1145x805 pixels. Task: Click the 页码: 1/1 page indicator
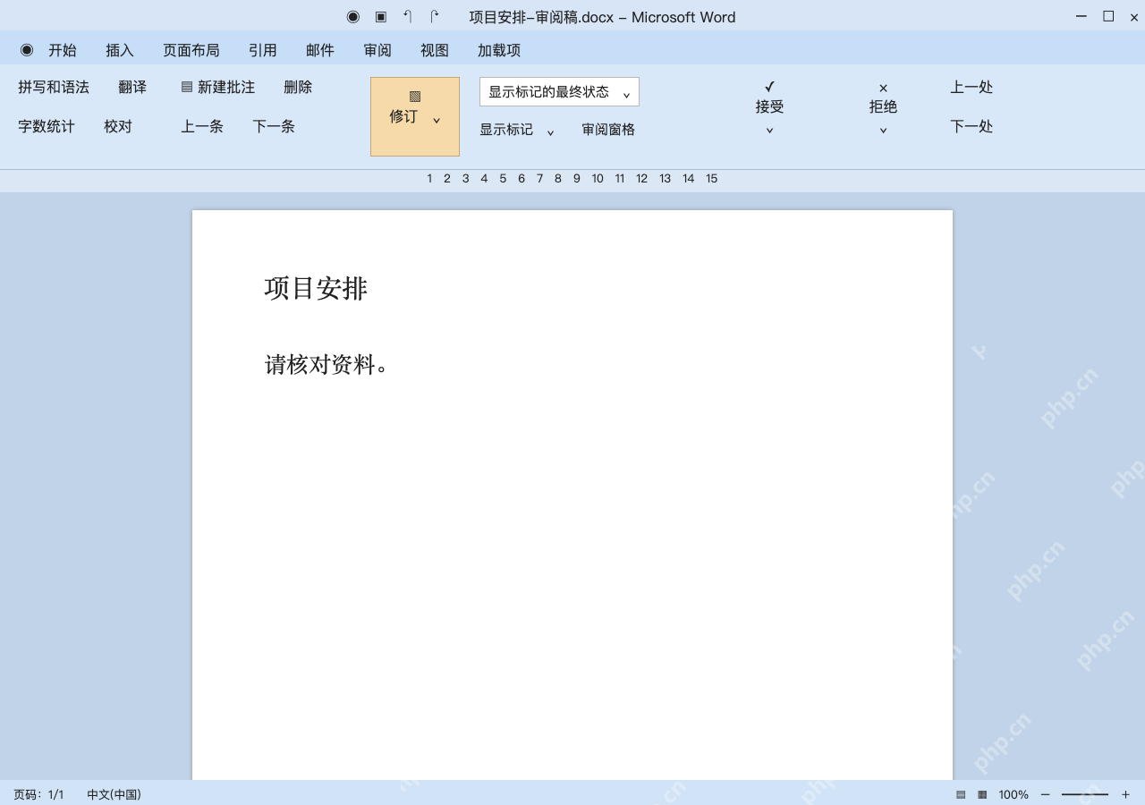coord(38,794)
